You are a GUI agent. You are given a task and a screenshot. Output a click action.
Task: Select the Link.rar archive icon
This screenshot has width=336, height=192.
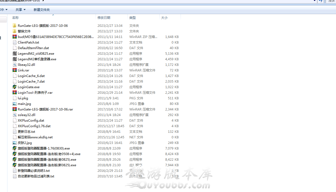point(15,70)
